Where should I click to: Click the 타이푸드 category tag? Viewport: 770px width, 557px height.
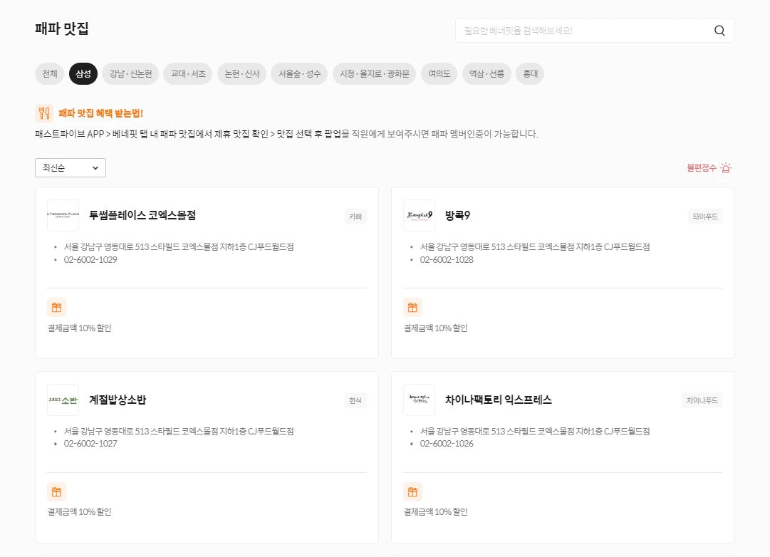coord(705,216)
